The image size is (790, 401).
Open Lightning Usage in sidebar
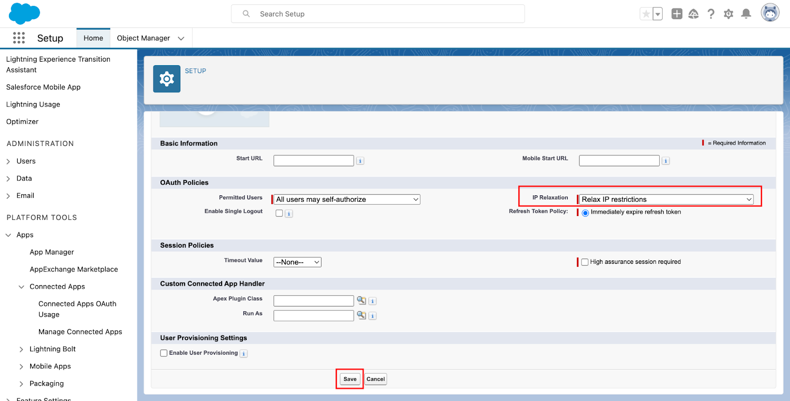[33, 105]
